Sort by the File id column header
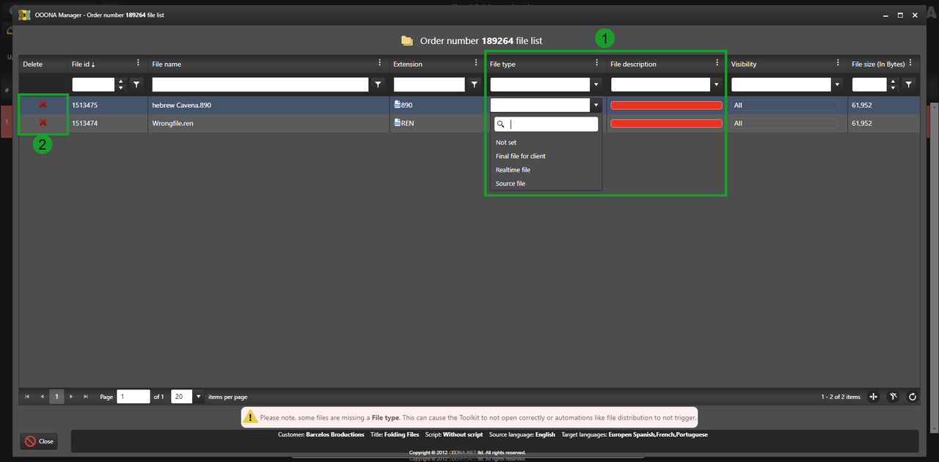Image resolution: width=939 pixels, height=462 pixels. point(83,64)
